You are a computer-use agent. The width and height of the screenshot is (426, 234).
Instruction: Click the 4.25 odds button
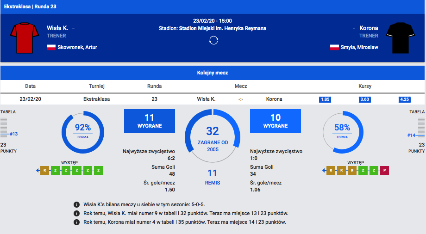click(x=405, y=99)
